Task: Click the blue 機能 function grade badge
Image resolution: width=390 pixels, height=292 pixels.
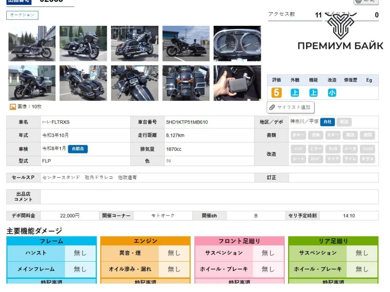Action: (313, 92)
